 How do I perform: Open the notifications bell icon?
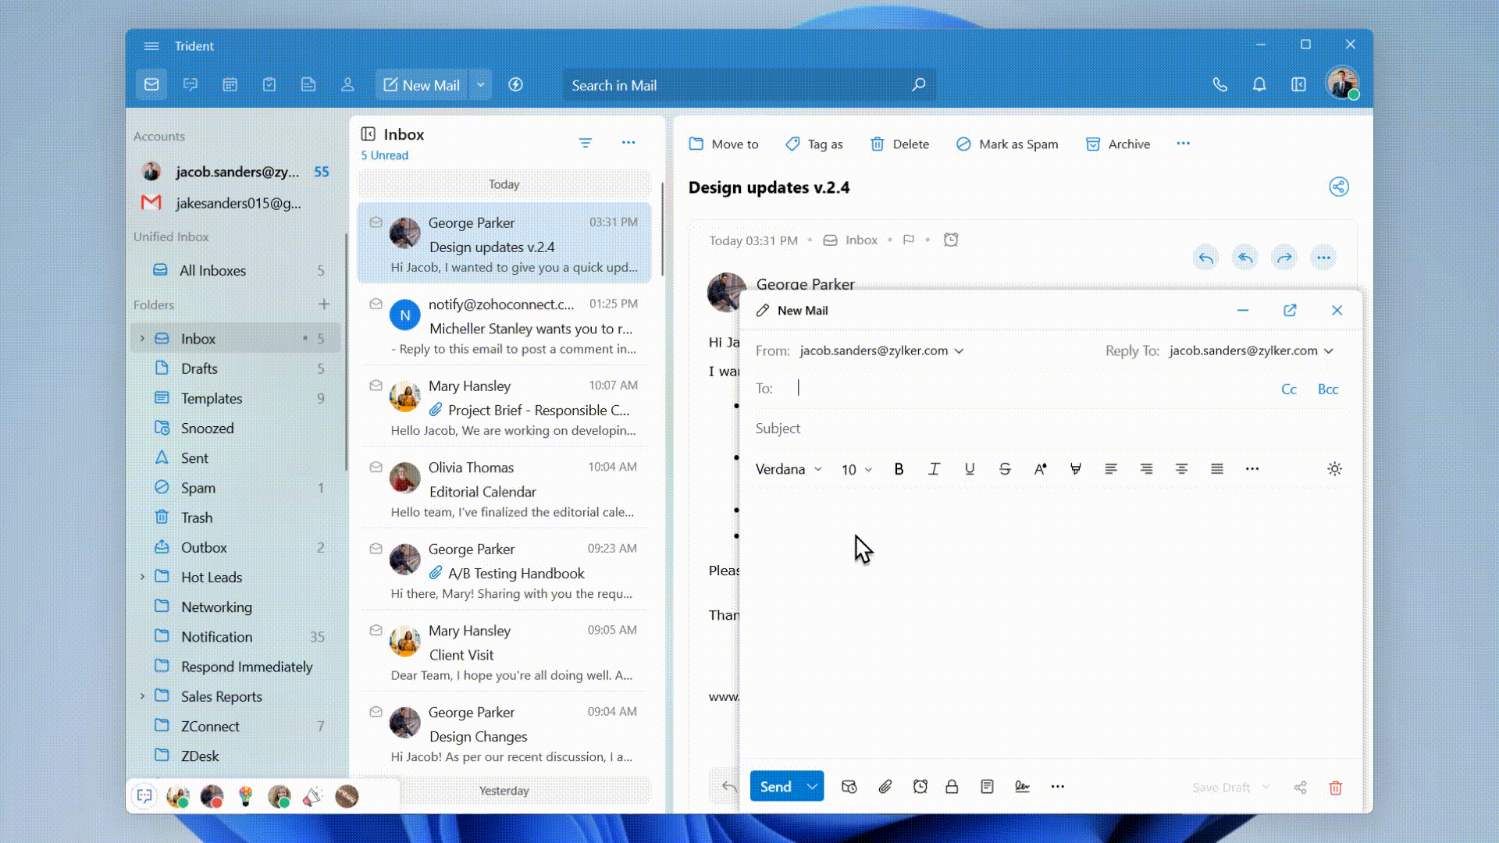(1259, 85)
